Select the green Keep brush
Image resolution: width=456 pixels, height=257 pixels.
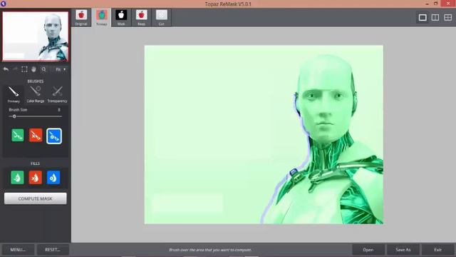coord(18,136)
